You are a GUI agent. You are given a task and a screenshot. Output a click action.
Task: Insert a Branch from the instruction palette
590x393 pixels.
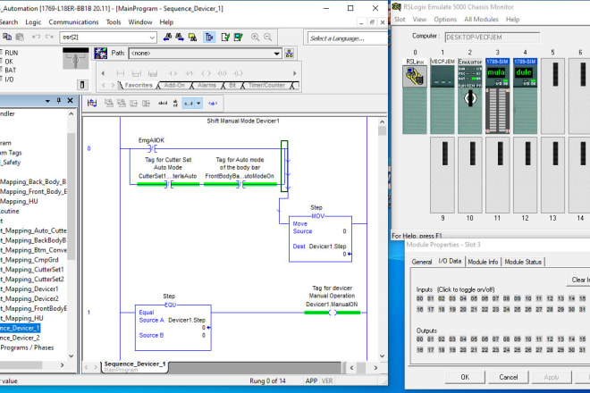tap(137, 73)
